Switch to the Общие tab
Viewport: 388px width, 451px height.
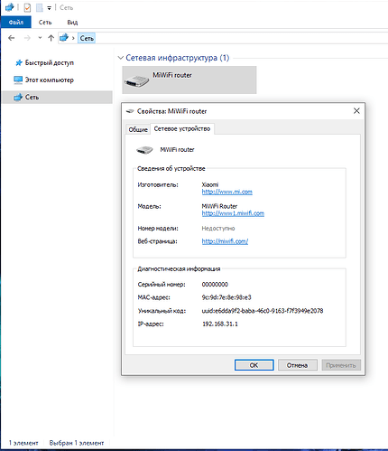pos(138,129)
